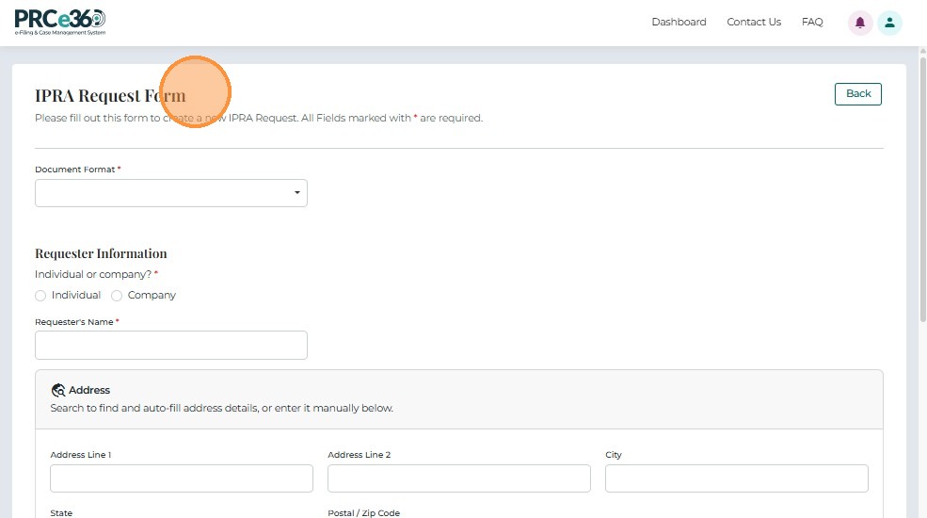This screenshot has width=927, height=518.
Task: Click the 'Document Format' label
Action: 74,170
